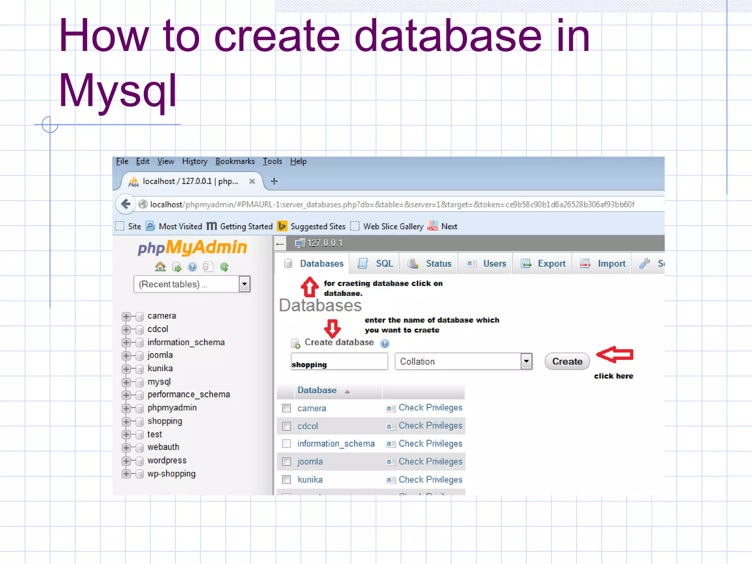Switch to the Export tab
The image size is (752, 564).
point(543,263)
